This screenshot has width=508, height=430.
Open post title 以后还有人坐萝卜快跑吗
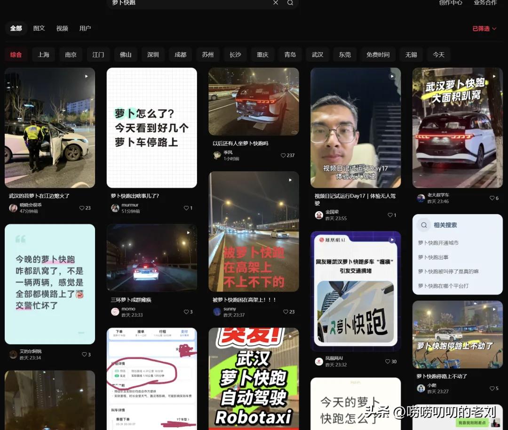pyautogui.click(x=240, y=143)
